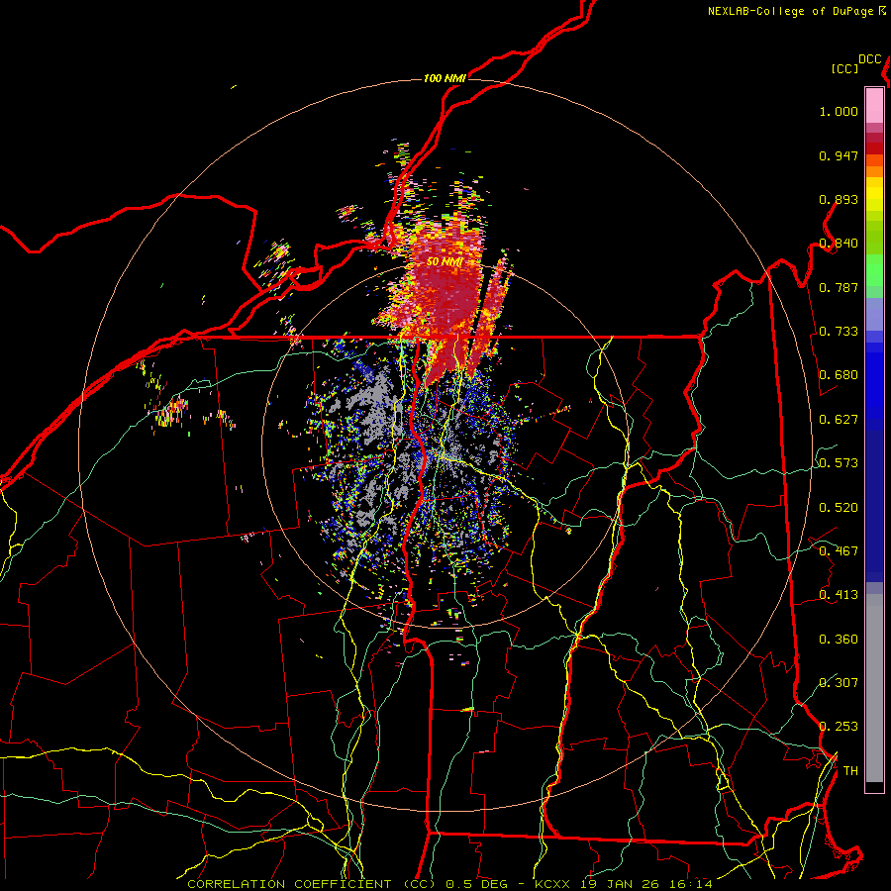The image size is (891, 891).
Task: Click the KCXX radar site identifier
Action: 554,884
